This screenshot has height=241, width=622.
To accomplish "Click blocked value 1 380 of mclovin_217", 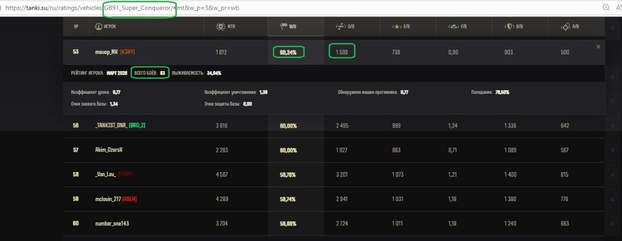I will [x=510, y=199].
